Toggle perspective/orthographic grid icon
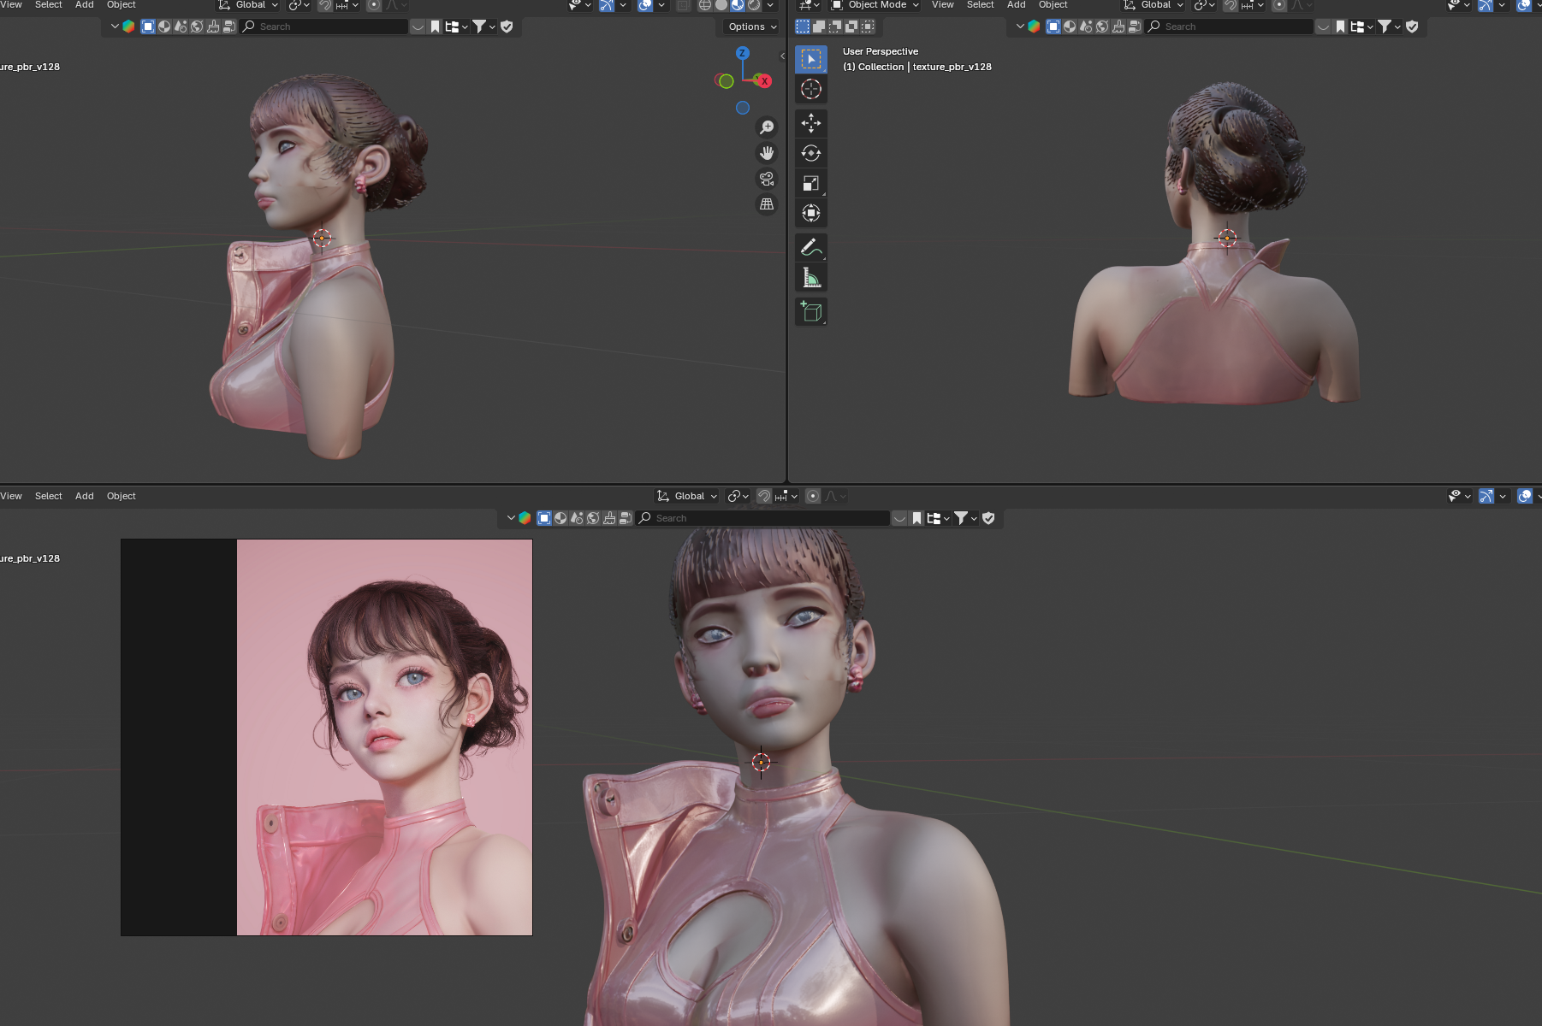Screen dimensions: 1542x1026 point(767,204)
